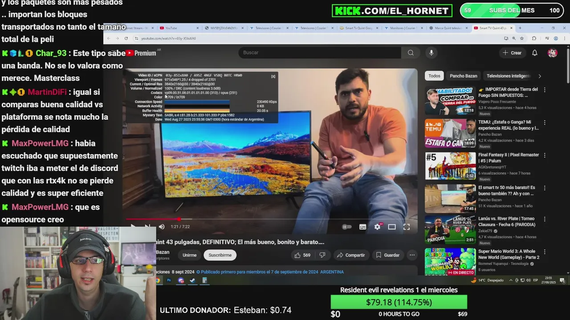The width and height of the screenshot is (570, 320).
Task: Open the Calculator taskbar icon
Action: point(204,280)
